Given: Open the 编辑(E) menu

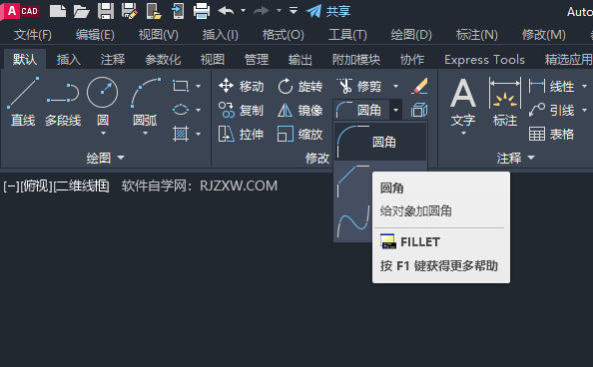Looking at the screenshot, I should (95, 35).
